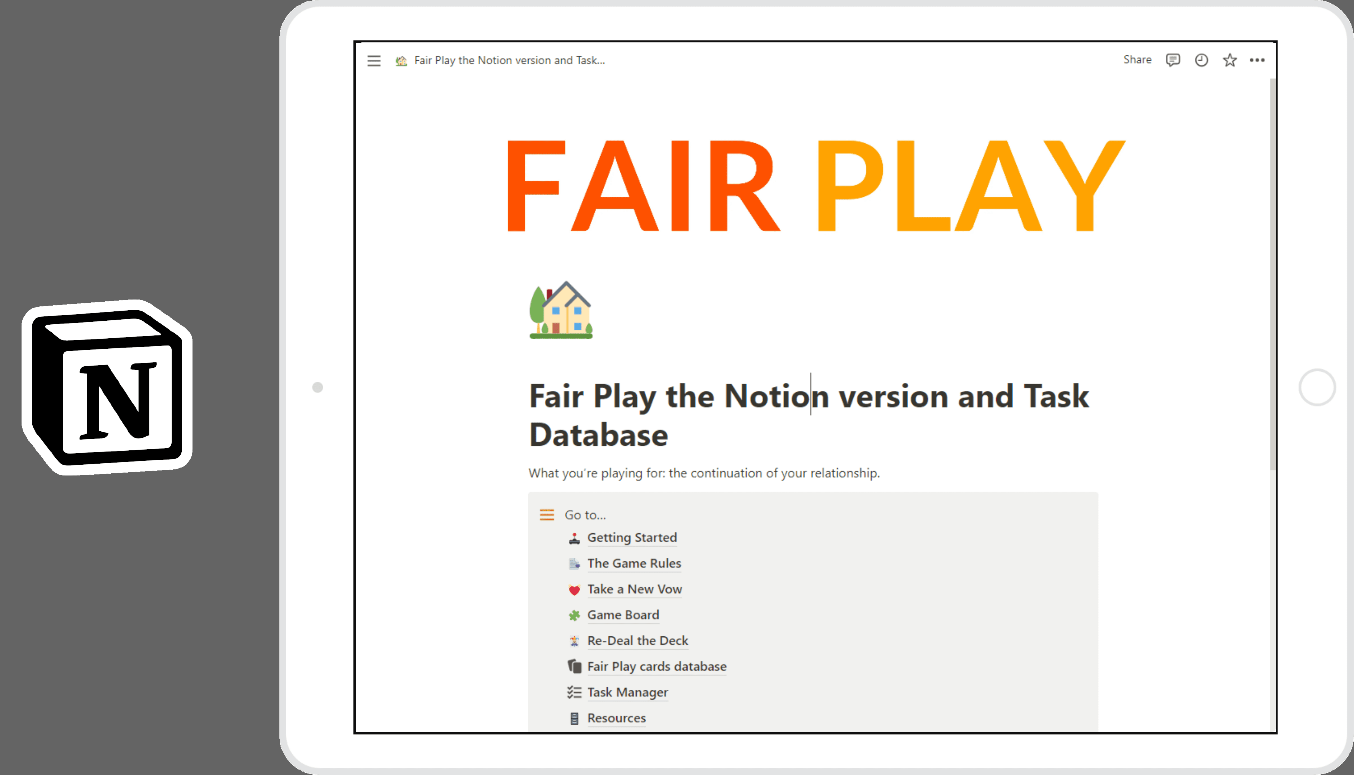The image size is (1354, 775).
Task: Click the juggler icon by Re-Deal
Action: tap(574, 641)
